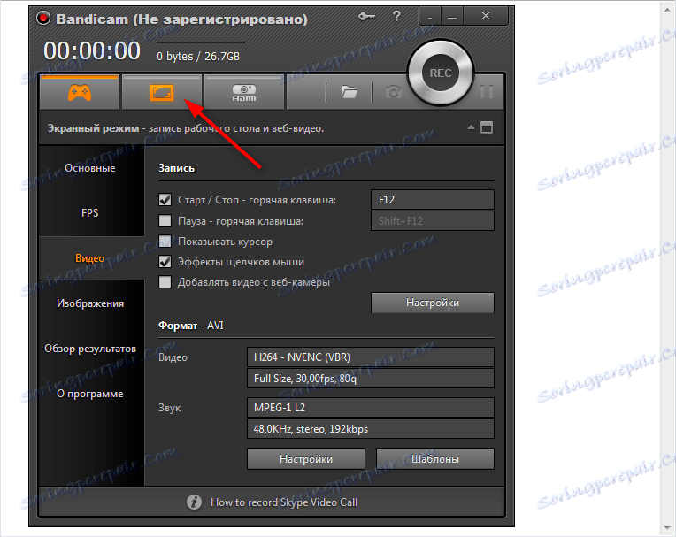Open О программе tab
This screenshot has width=676, height=537.
(x=90, y=394)
